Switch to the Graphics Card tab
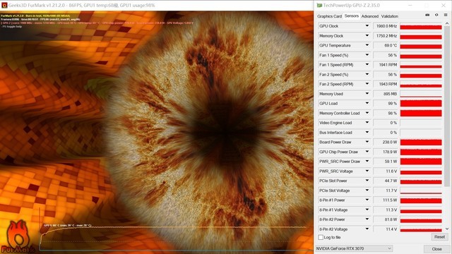Image resolution: width=452 pixels, height=254 pixels. point(329,16)
